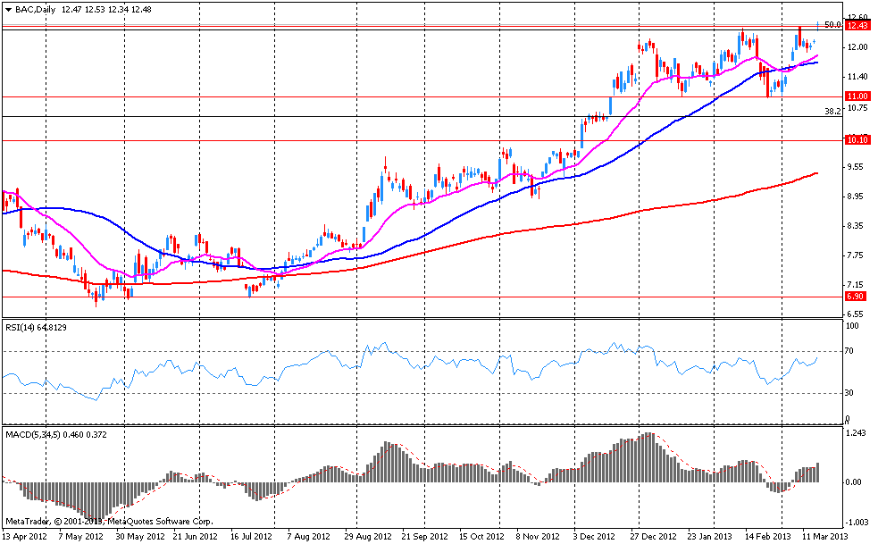Select the red 11.00 price level tag
Viewport: 878px width, 544px height.
[857, 96]
